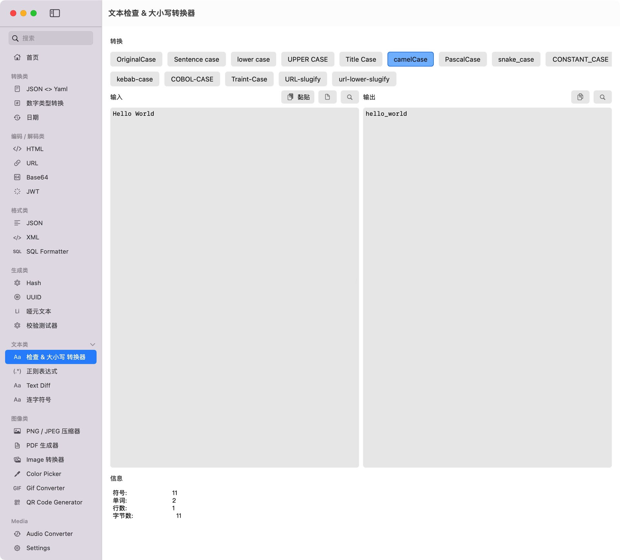Viewport: 620px width, 560px height.
Task: Open Audio Converter
Action: (51, 534)
